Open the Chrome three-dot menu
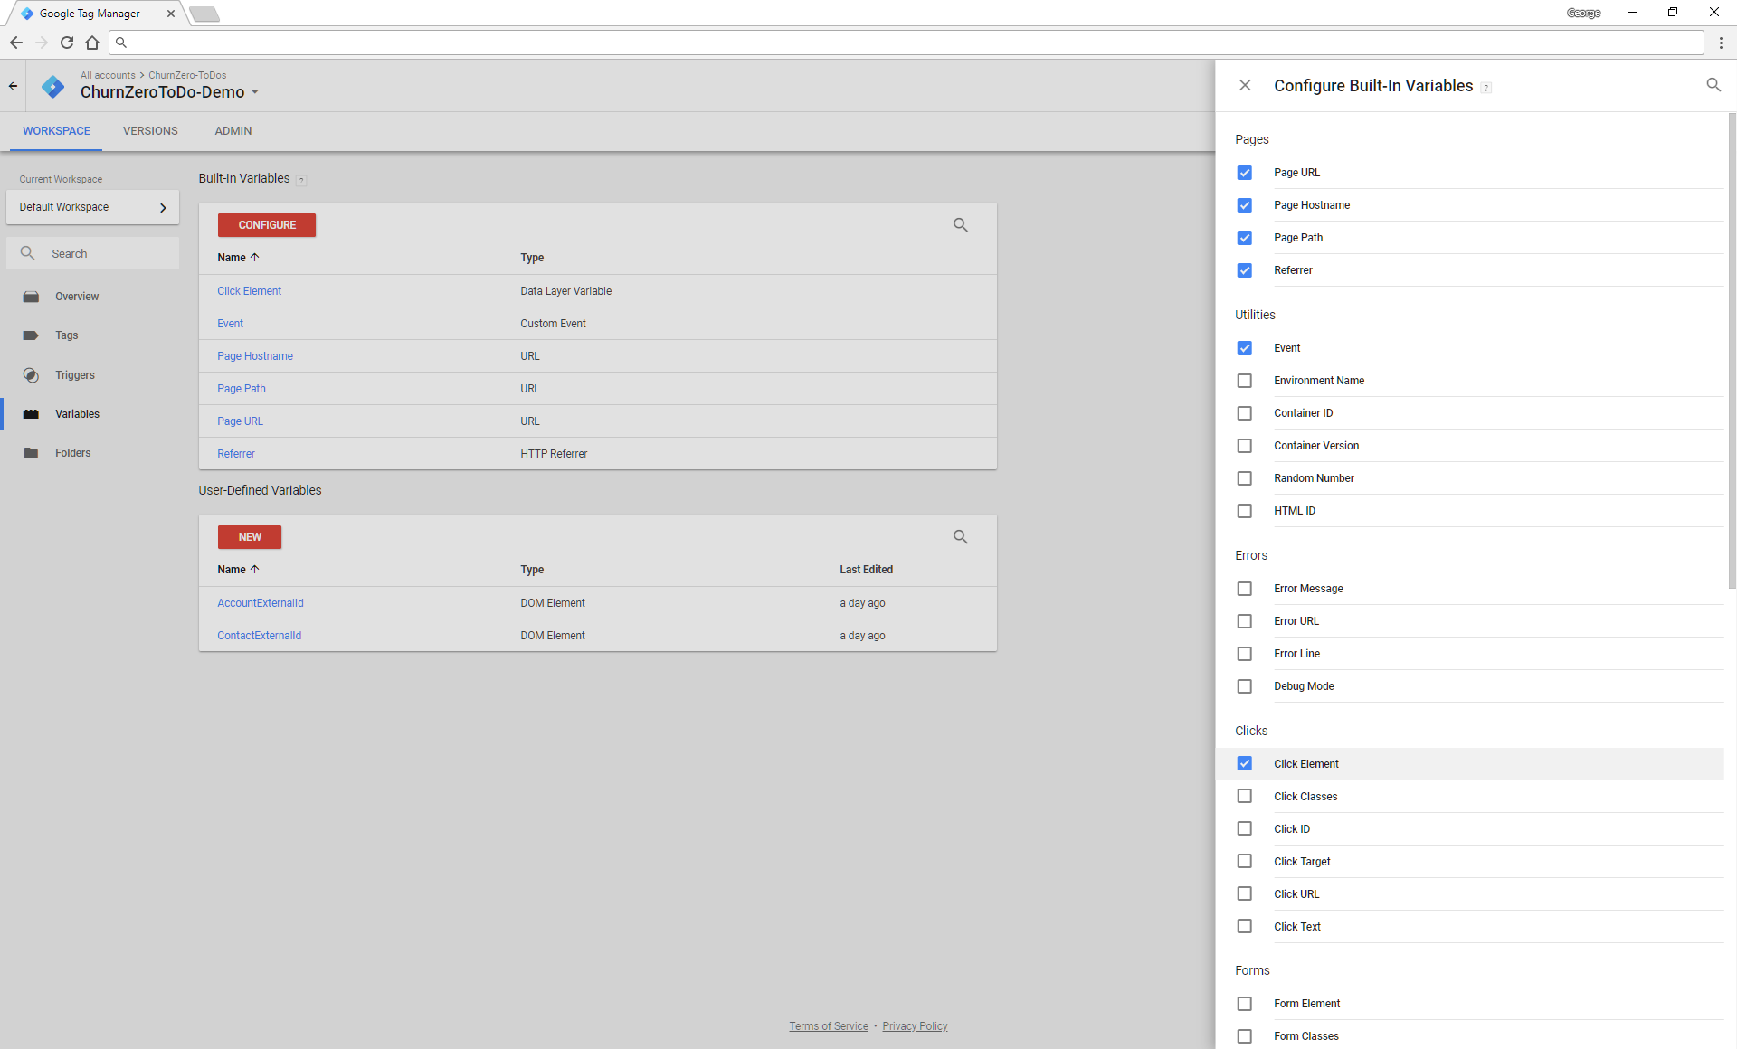Screen dimensions: 1737x1049 coord(1721,43)
